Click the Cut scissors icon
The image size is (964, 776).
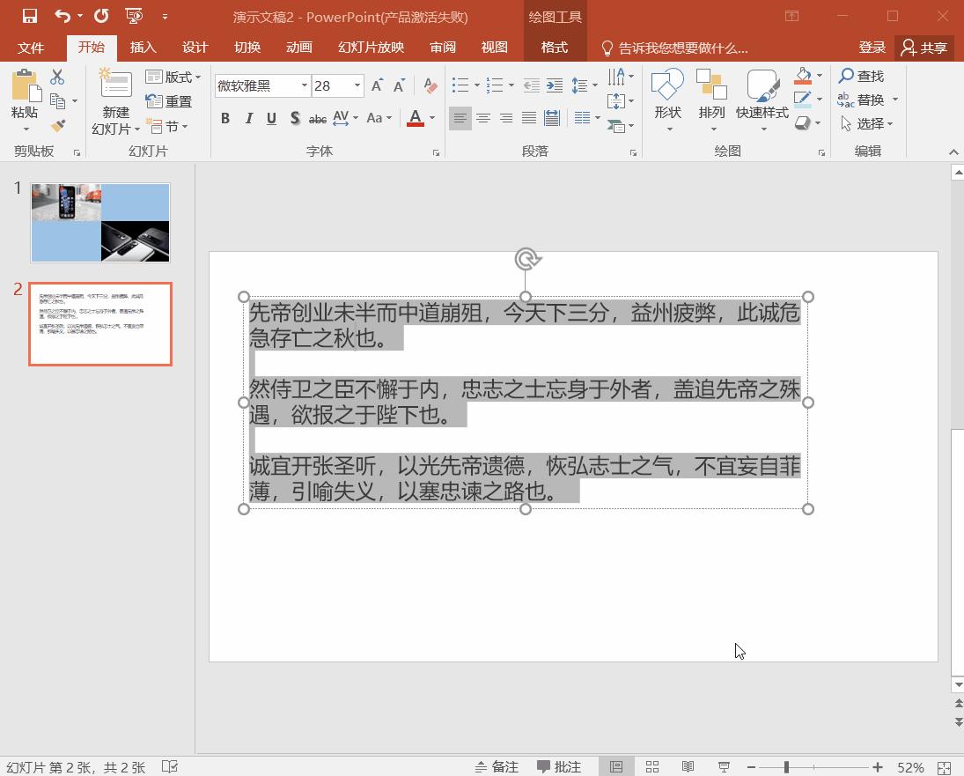click(x=58, y=78)
